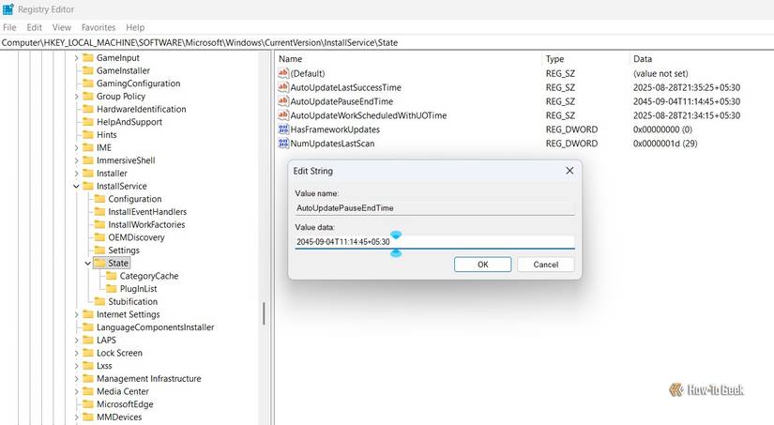Select the Management Infrastructure tree item
This screenshot has width=774, height=425.
coord(148,379)
